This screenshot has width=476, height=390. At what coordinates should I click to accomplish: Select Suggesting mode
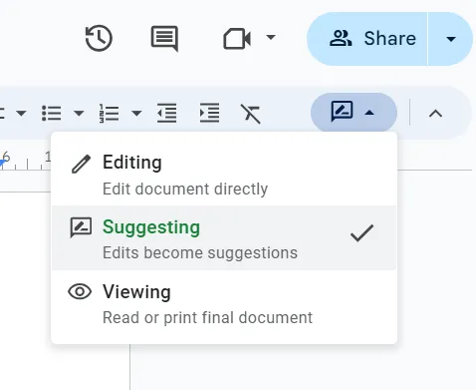tap(224, 238)
